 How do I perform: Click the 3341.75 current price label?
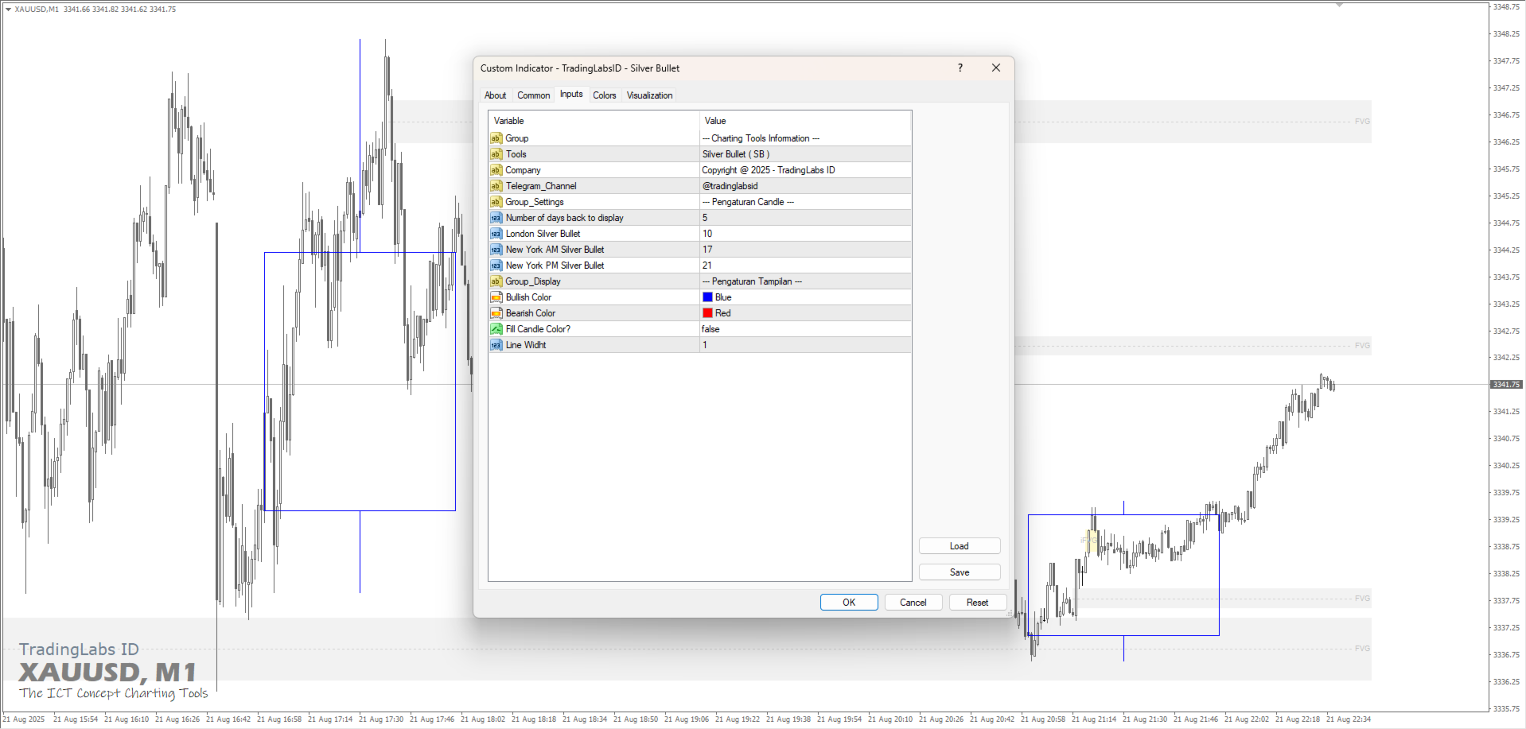click(x=1506, y=385)
